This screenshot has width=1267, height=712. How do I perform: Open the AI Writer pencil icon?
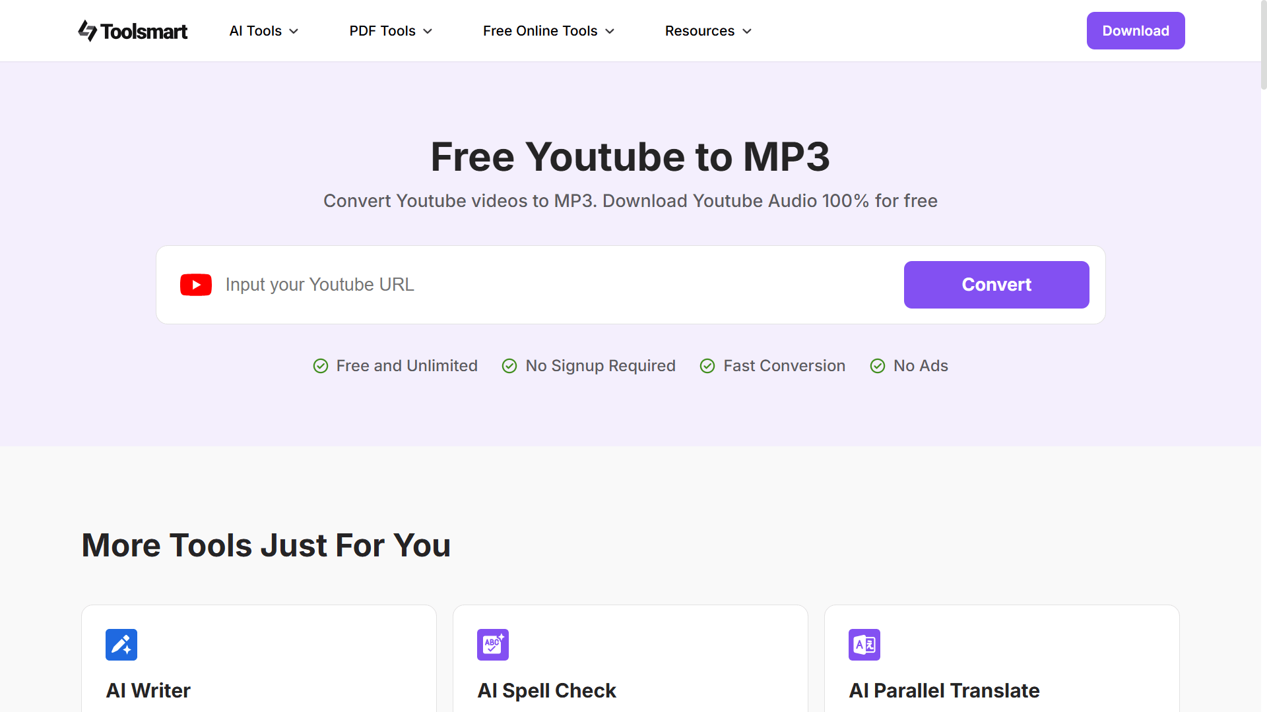(x=121, y=644)
